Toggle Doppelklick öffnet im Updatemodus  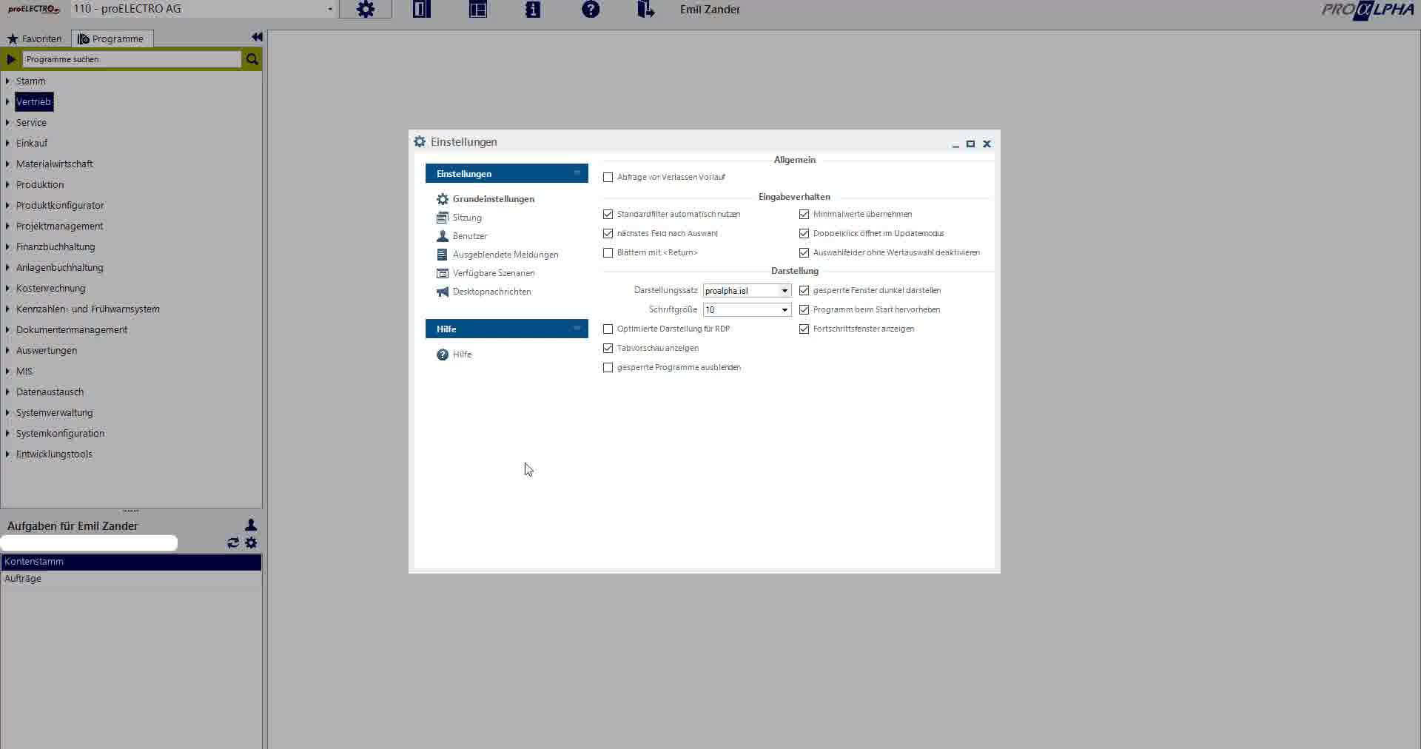(804, 234)
